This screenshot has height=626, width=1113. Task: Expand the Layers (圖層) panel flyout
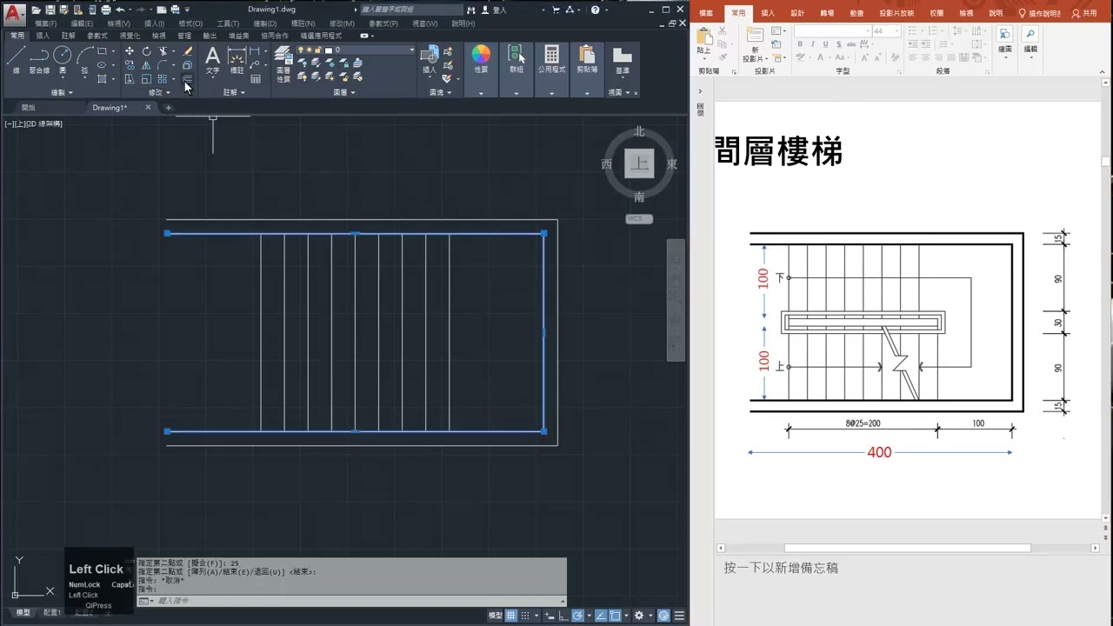(x=343, y=92)
